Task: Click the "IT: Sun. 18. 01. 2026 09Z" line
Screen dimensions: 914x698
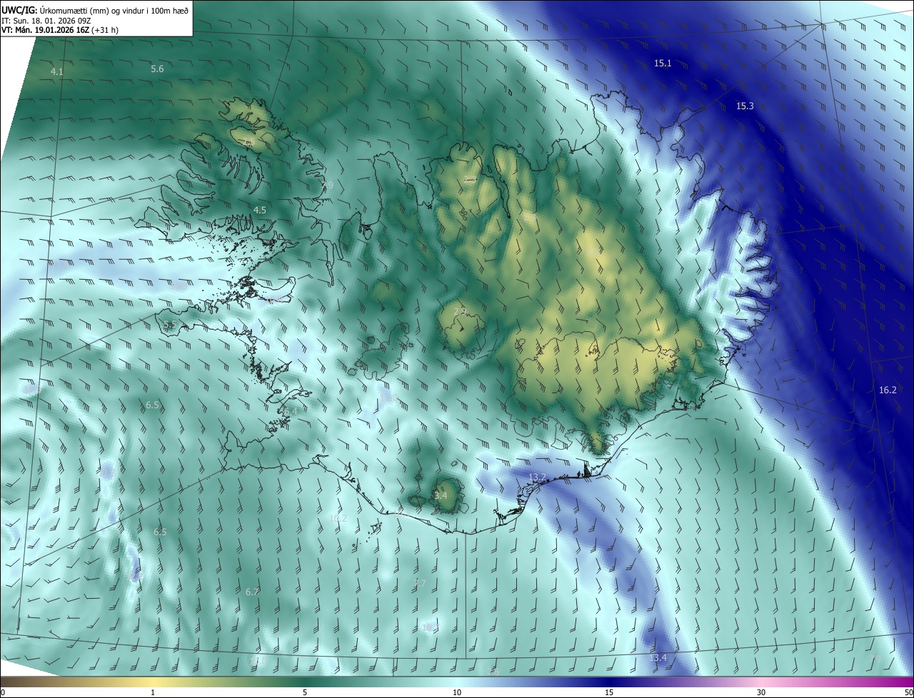Action: click(x=46, y=20)
